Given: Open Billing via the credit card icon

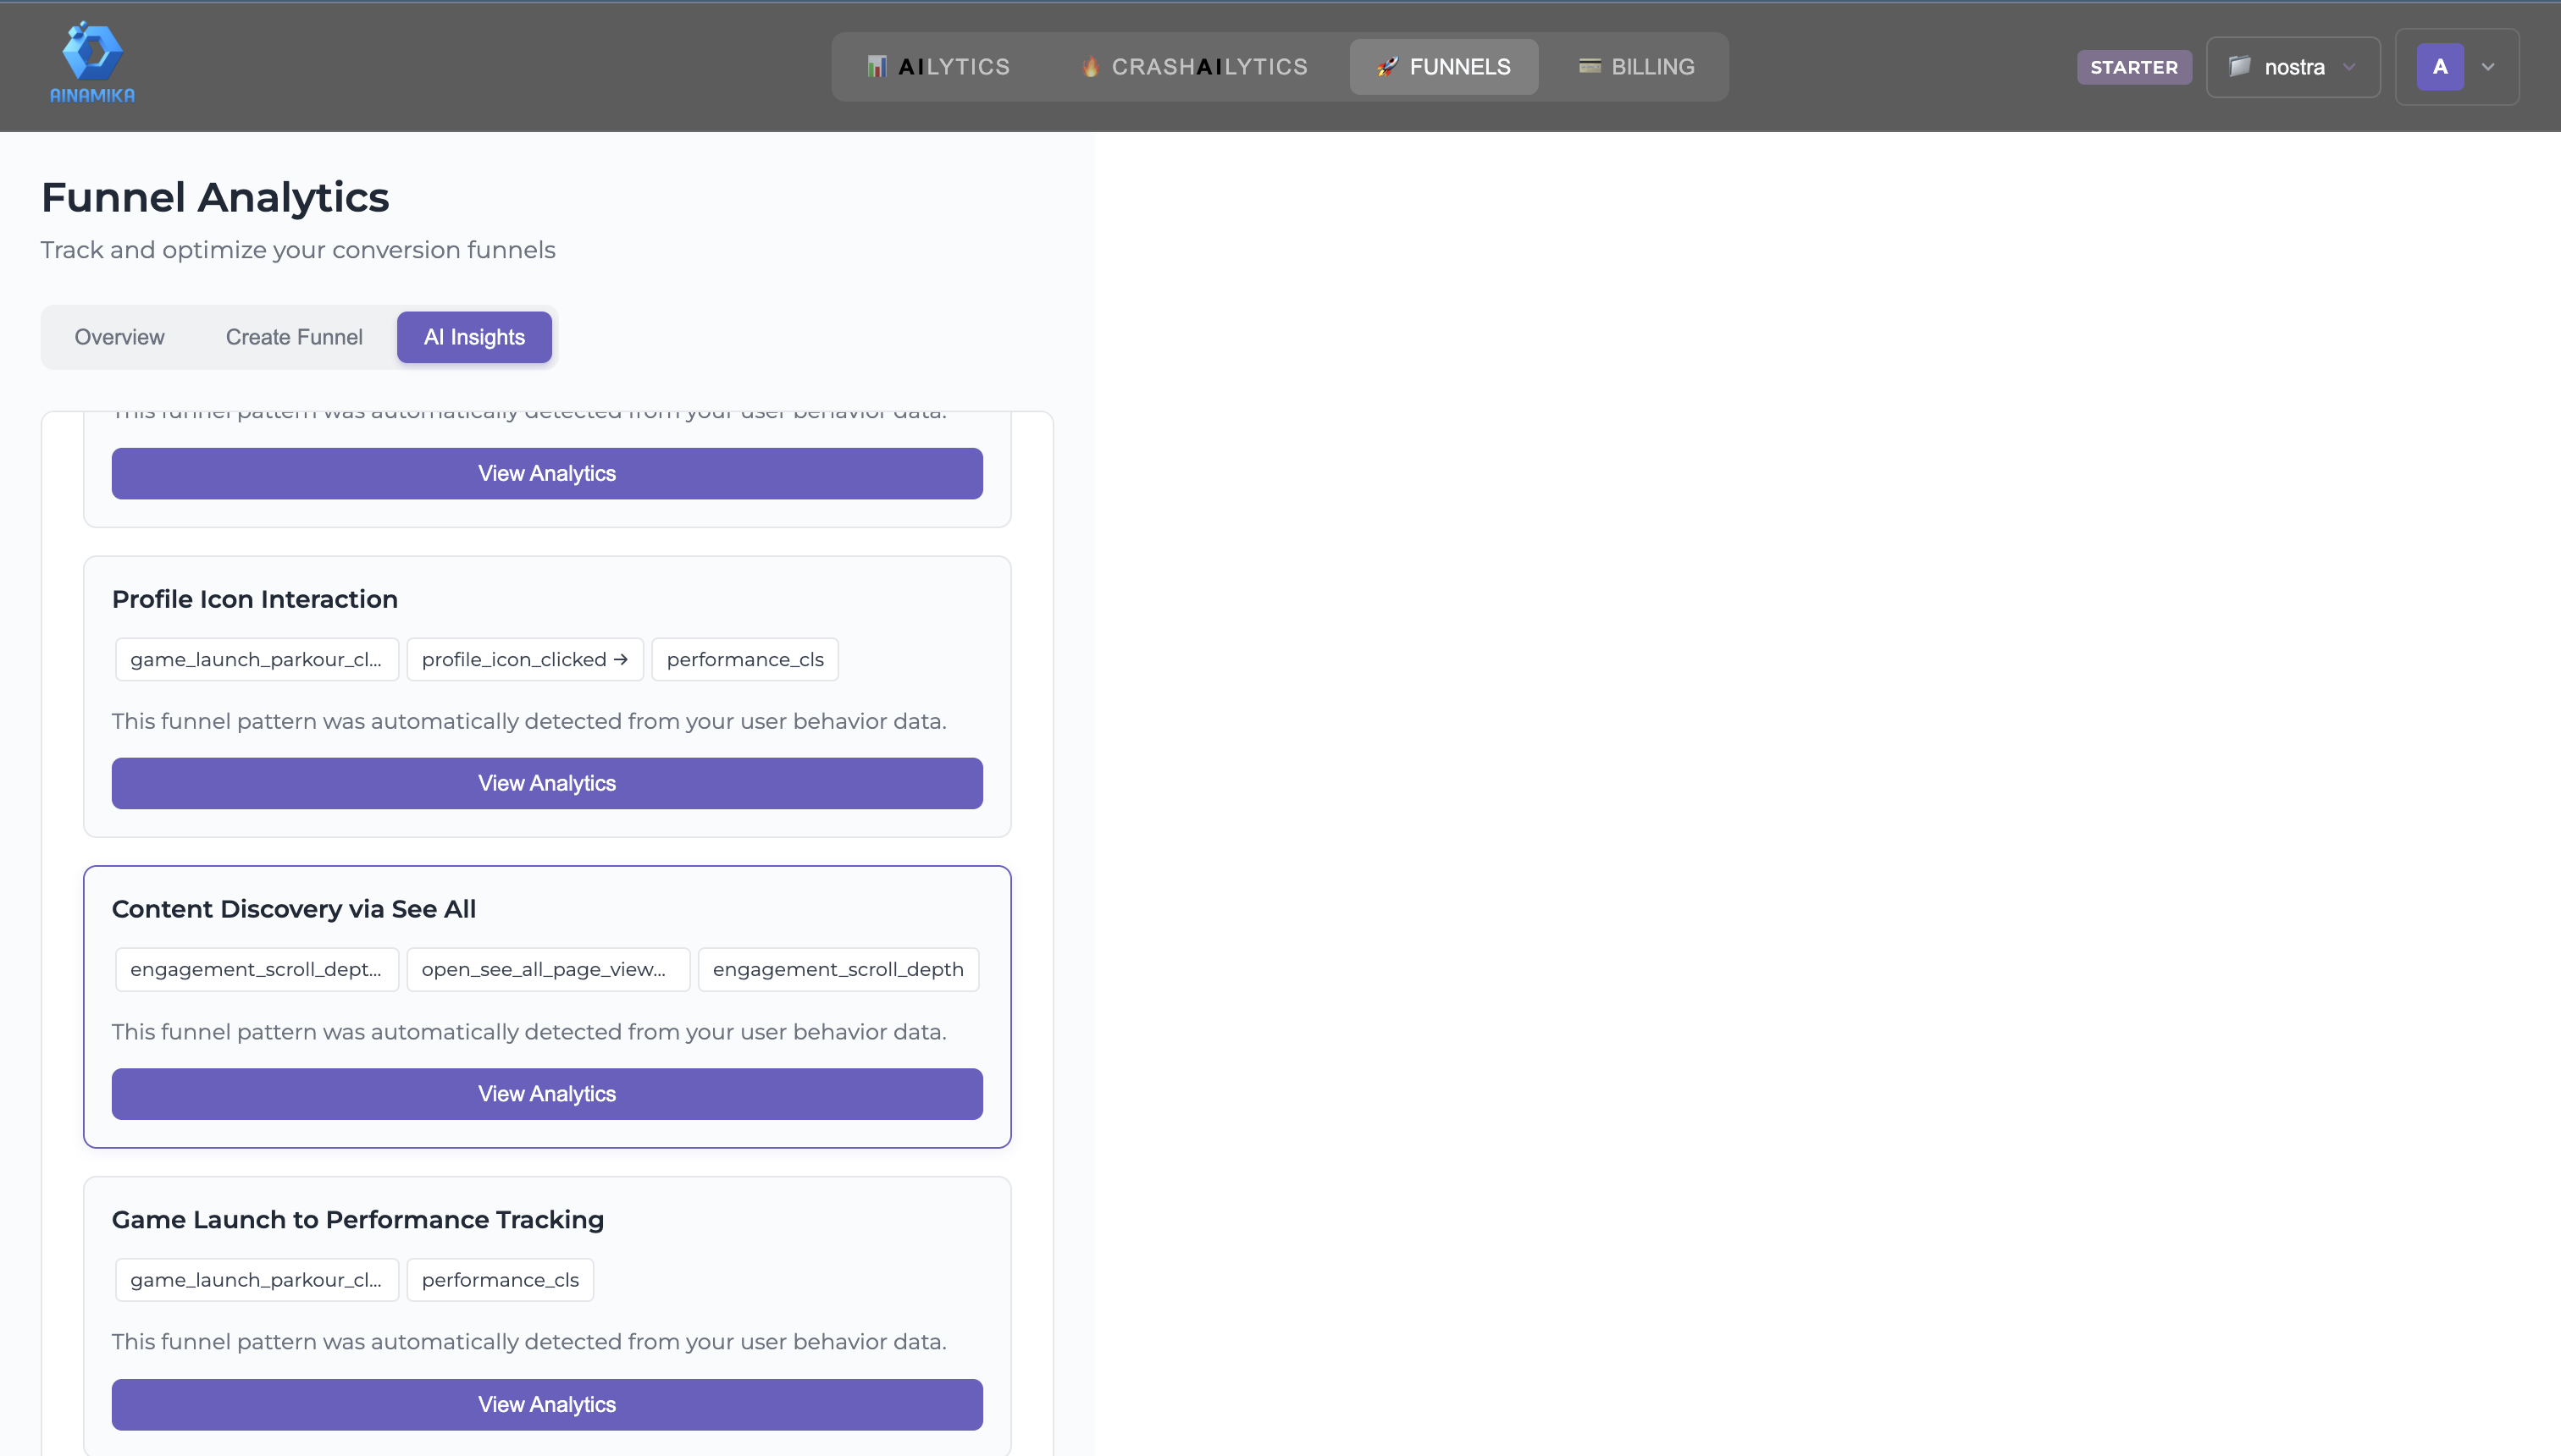Looking at the screenshot, I should point(1589,66).
